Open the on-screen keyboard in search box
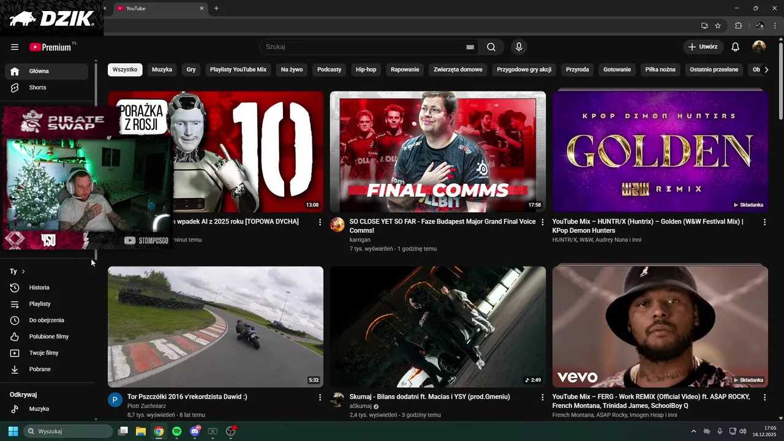The height and width of the screenshot is (441, 784). [x=470, y=47]
